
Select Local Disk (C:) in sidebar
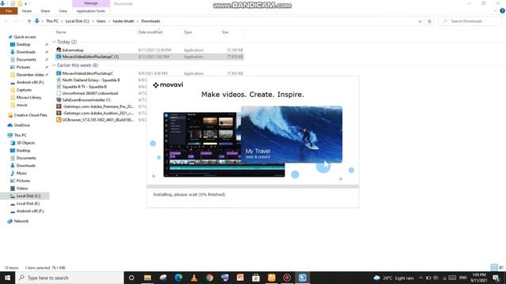click(x=28, y=196)
